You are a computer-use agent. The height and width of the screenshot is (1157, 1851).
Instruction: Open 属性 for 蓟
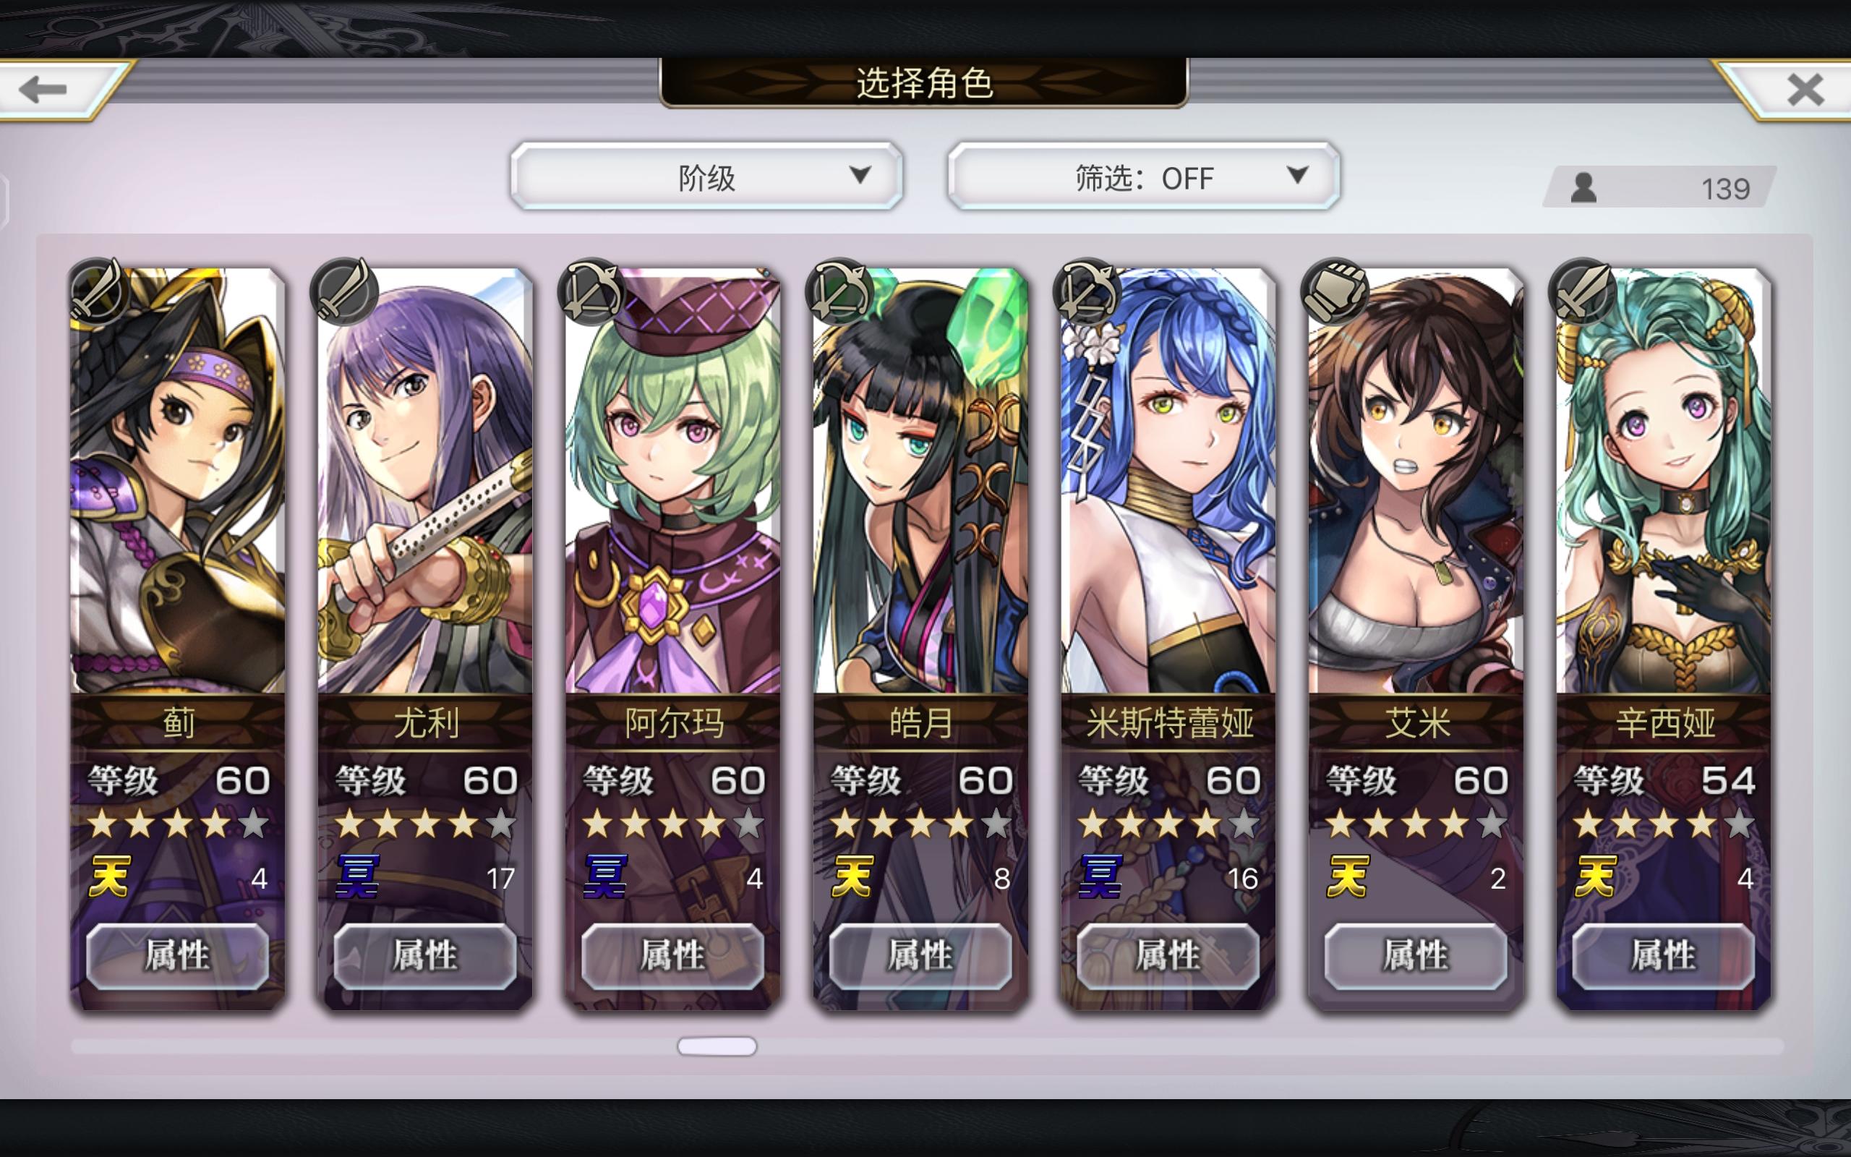177,956
